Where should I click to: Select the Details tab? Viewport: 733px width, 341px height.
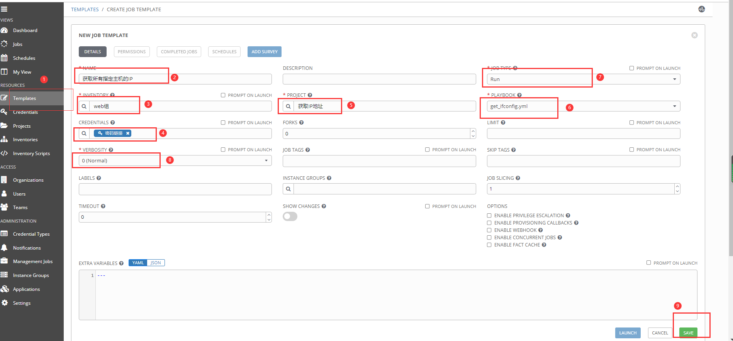pyautogui.click(x=93, y=52)
